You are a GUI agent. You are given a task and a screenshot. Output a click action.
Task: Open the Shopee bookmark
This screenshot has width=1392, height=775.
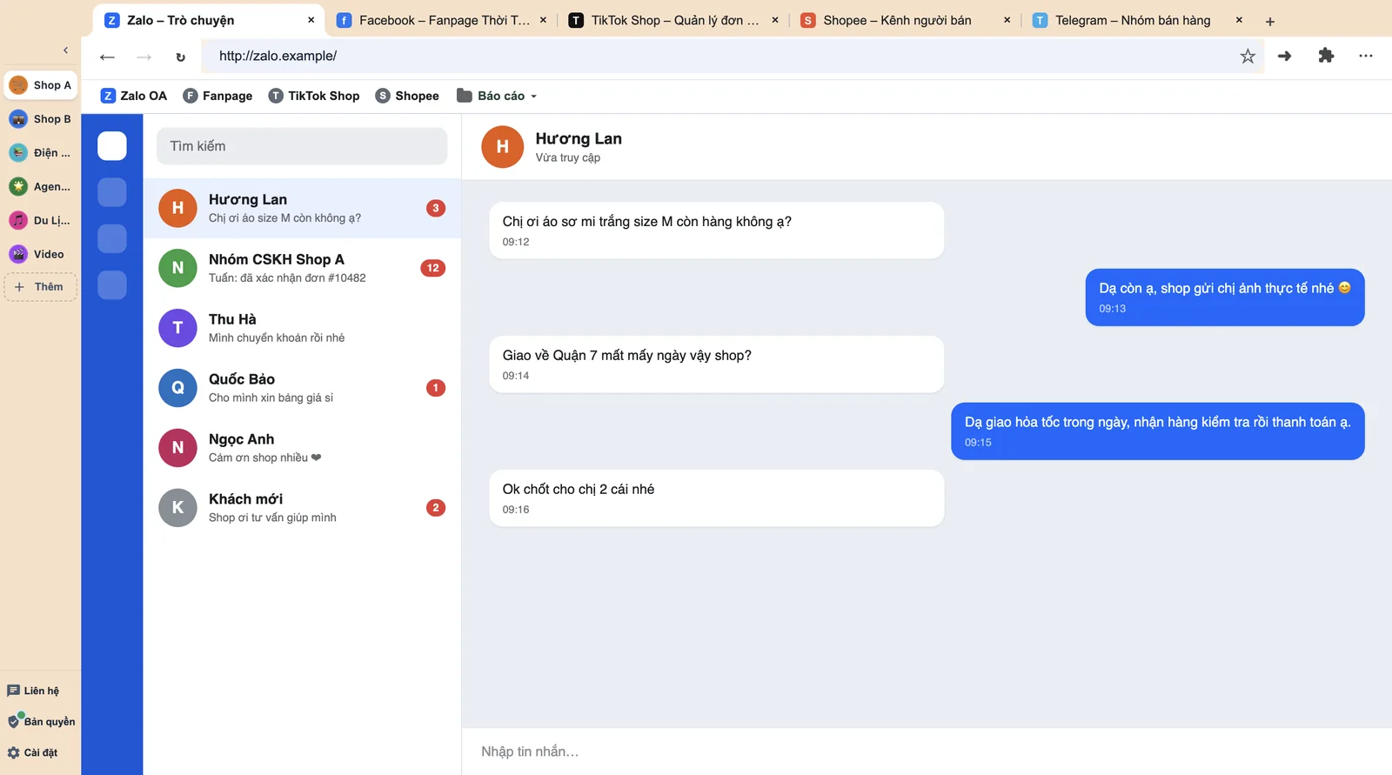407,96
